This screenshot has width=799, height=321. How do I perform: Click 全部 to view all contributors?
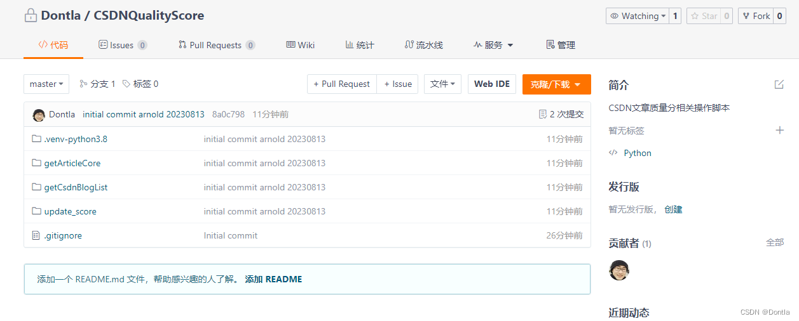coord(775,242)
